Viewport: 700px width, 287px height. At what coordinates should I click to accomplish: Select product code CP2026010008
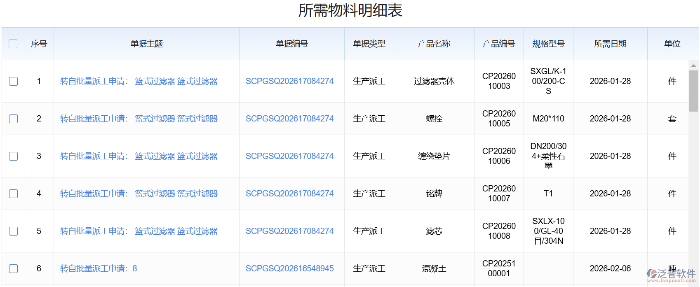point(499,231)
